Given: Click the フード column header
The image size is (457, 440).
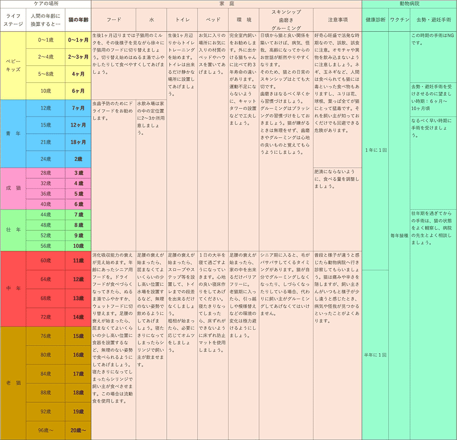Looking at the screenshot, I should [x=113, y=20].
